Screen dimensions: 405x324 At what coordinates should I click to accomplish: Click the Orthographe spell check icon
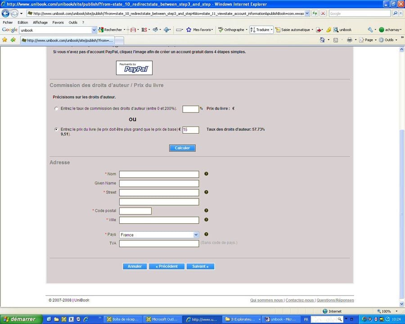(x=231, y=30)
